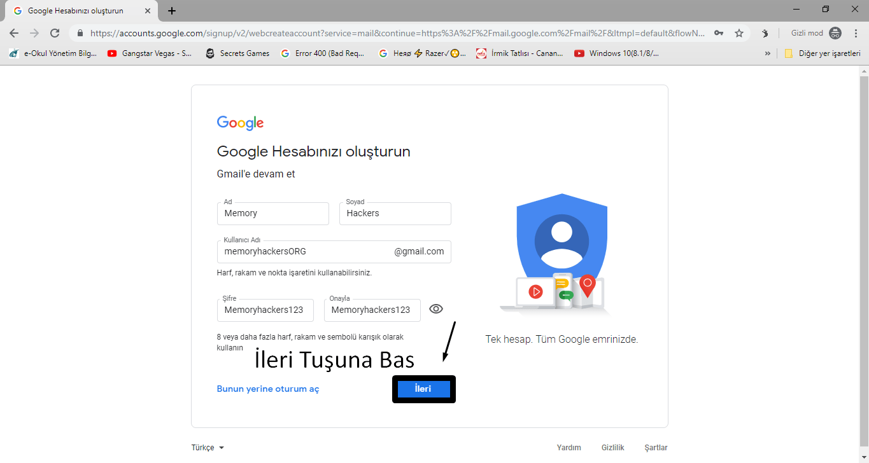Screen dimensions: 869x463
Task: Open e-Okul Yönetim Bilg... bookmark
Action: click(53, 53)
